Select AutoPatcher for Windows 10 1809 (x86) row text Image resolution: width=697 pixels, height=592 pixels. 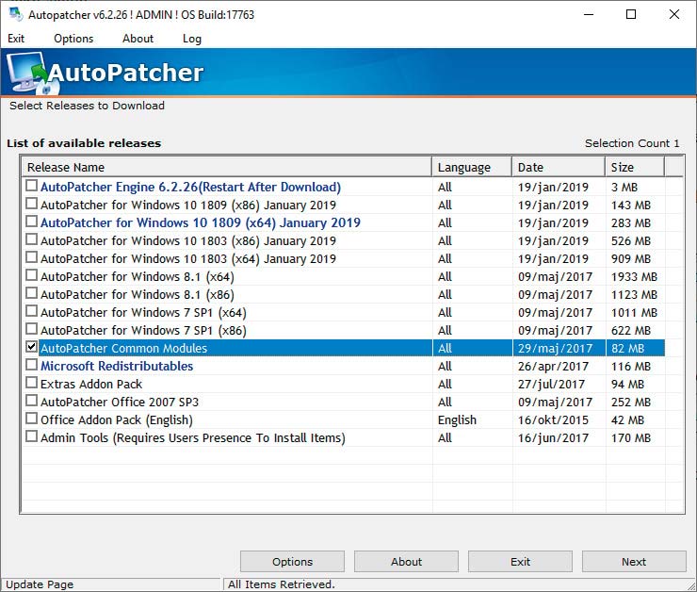click(x=188, y=206)
